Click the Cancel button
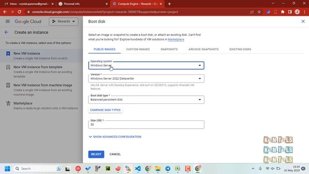Viewport: 309px width, 174px height. coord(115,154)
